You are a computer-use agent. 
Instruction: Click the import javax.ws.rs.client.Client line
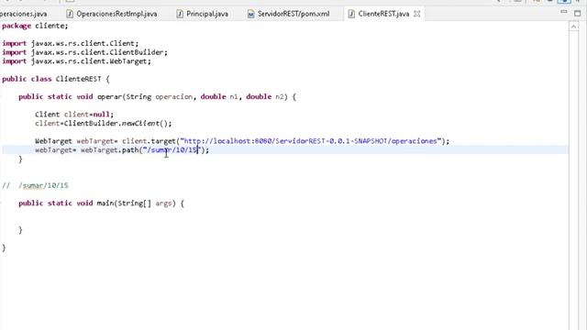pyautogui.click(x=71, y=43)
